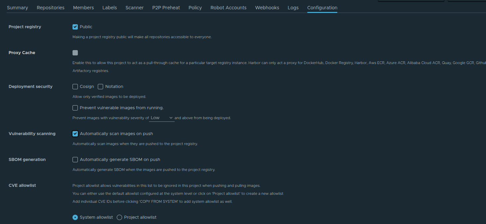Open the Labels tab
The height and width of the screenshot is (224, 486).
tap(109, 7)
